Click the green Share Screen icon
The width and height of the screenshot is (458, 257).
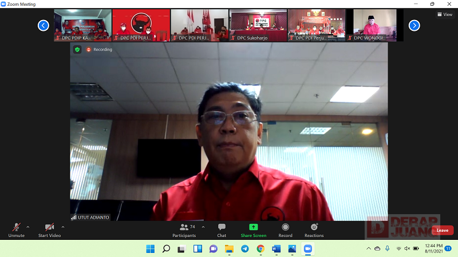point(253,230)
